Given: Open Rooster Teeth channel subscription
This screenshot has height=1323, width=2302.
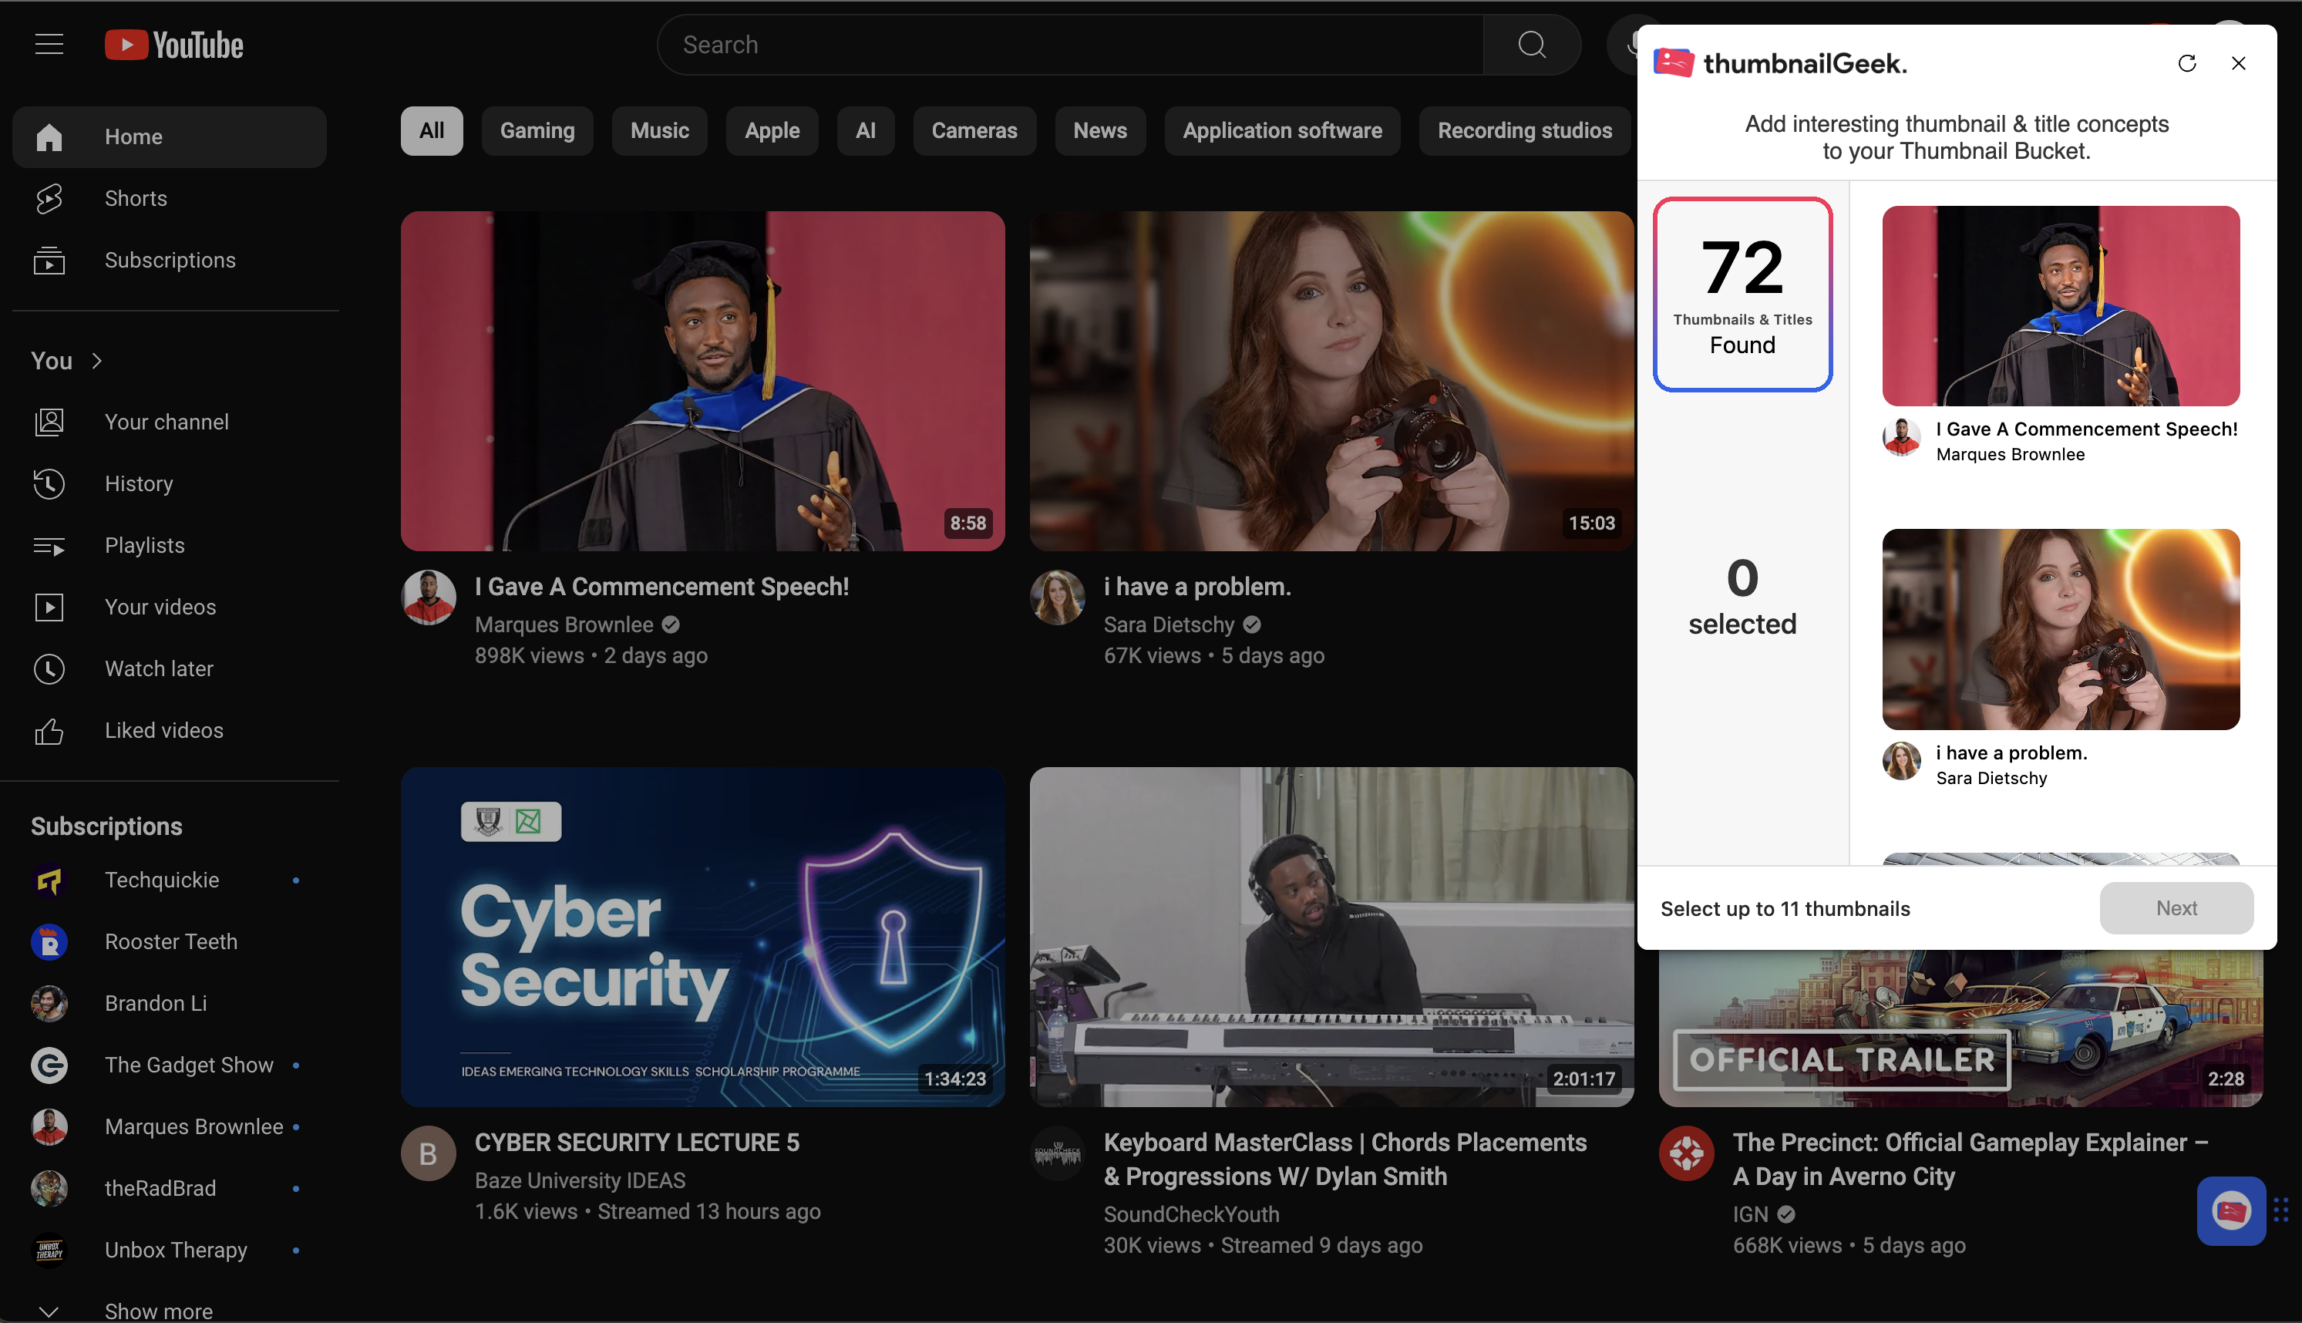Looking at the screenshot, I should pyautogui.click(x=170, y=941).
